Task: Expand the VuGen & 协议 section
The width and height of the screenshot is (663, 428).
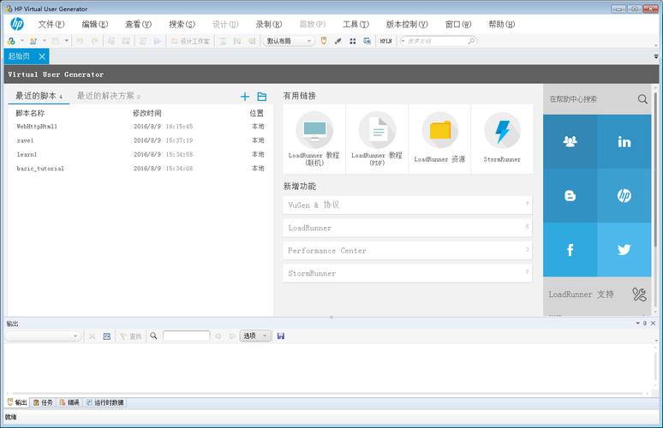Action: (x=408, y=205)
